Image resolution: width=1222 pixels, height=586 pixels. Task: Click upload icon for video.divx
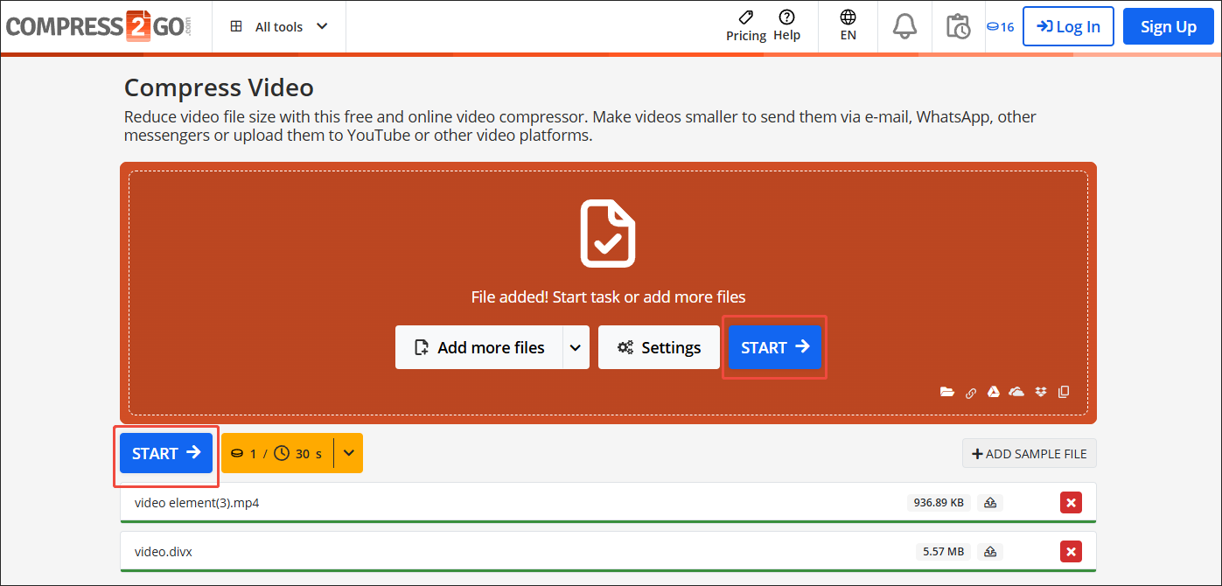tap(990, 552)
